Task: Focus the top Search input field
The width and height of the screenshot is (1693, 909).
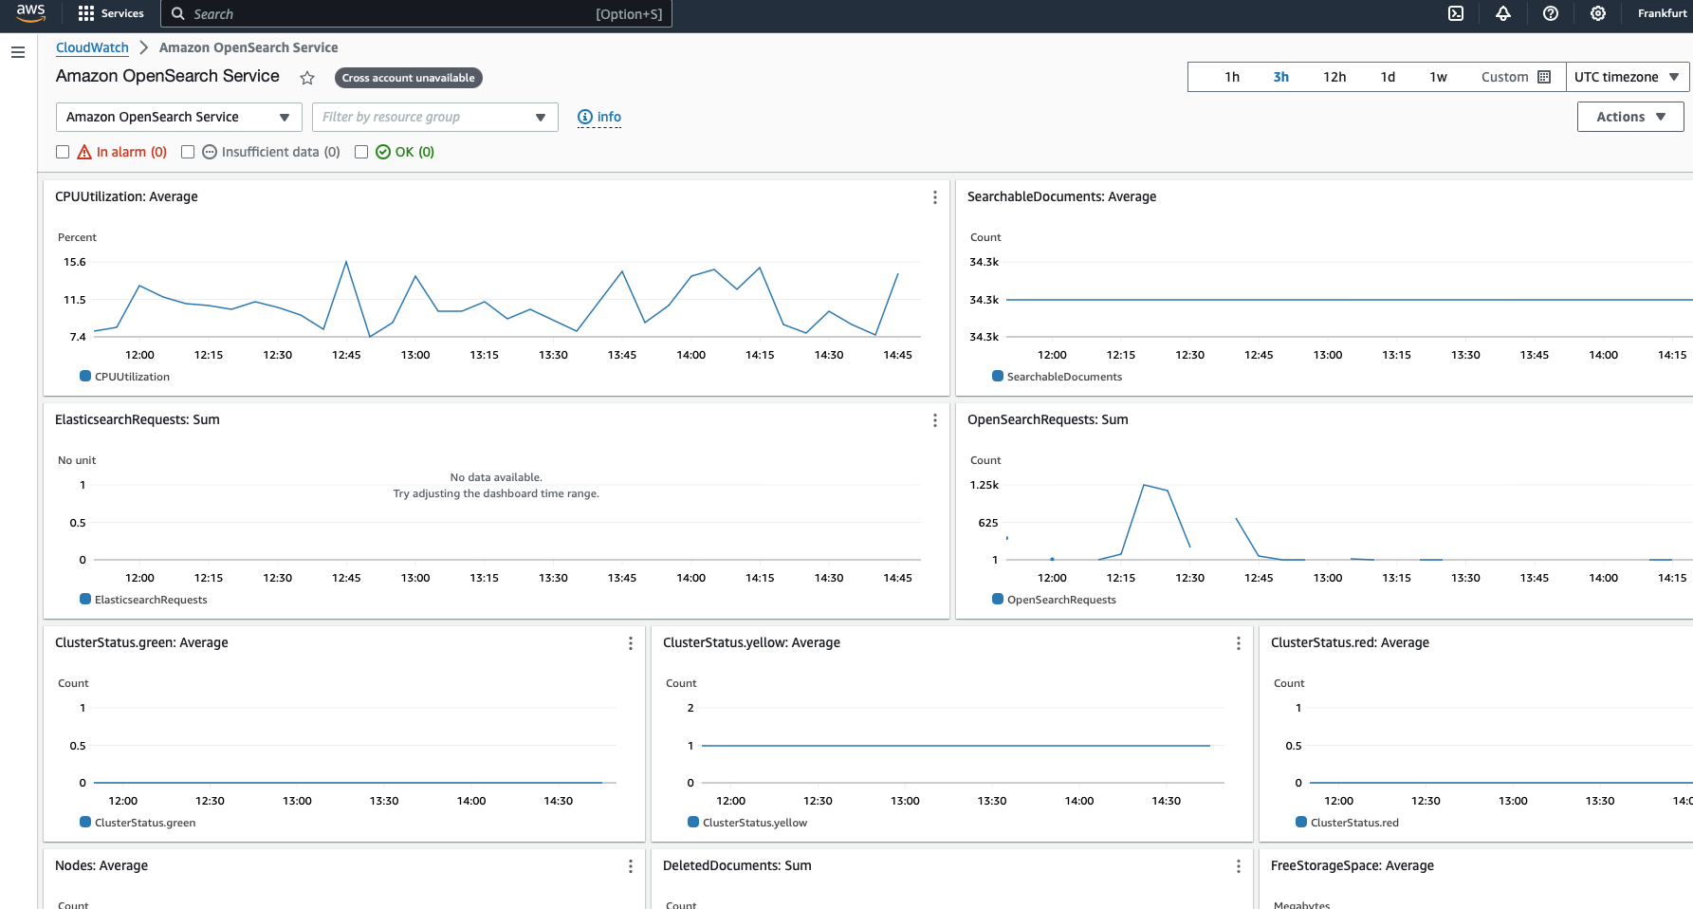Action: 416,13
